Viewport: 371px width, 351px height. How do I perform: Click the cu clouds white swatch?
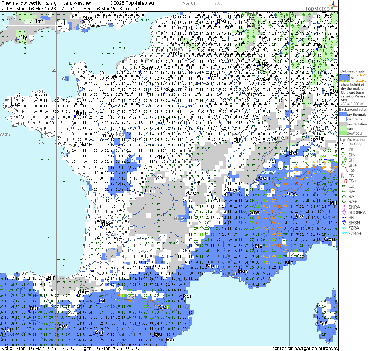tap(343, 119)
